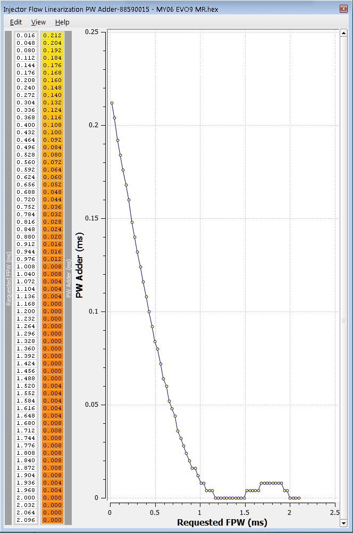This screenshot has height=533, width=353.
Task: Select the PW Adder cell 0.184
Action: click(x=52, y=58)
